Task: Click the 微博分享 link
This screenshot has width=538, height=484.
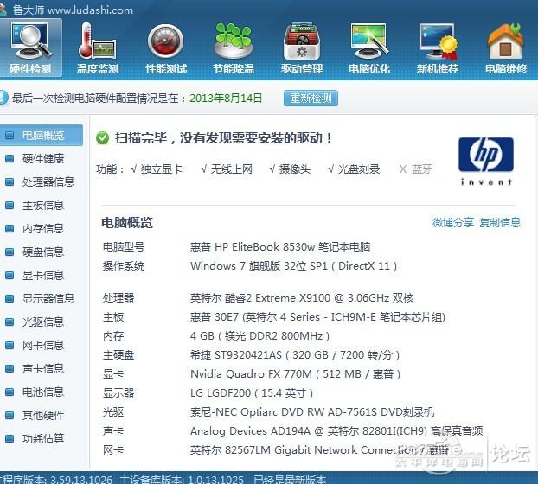Action: click(453, 223)
